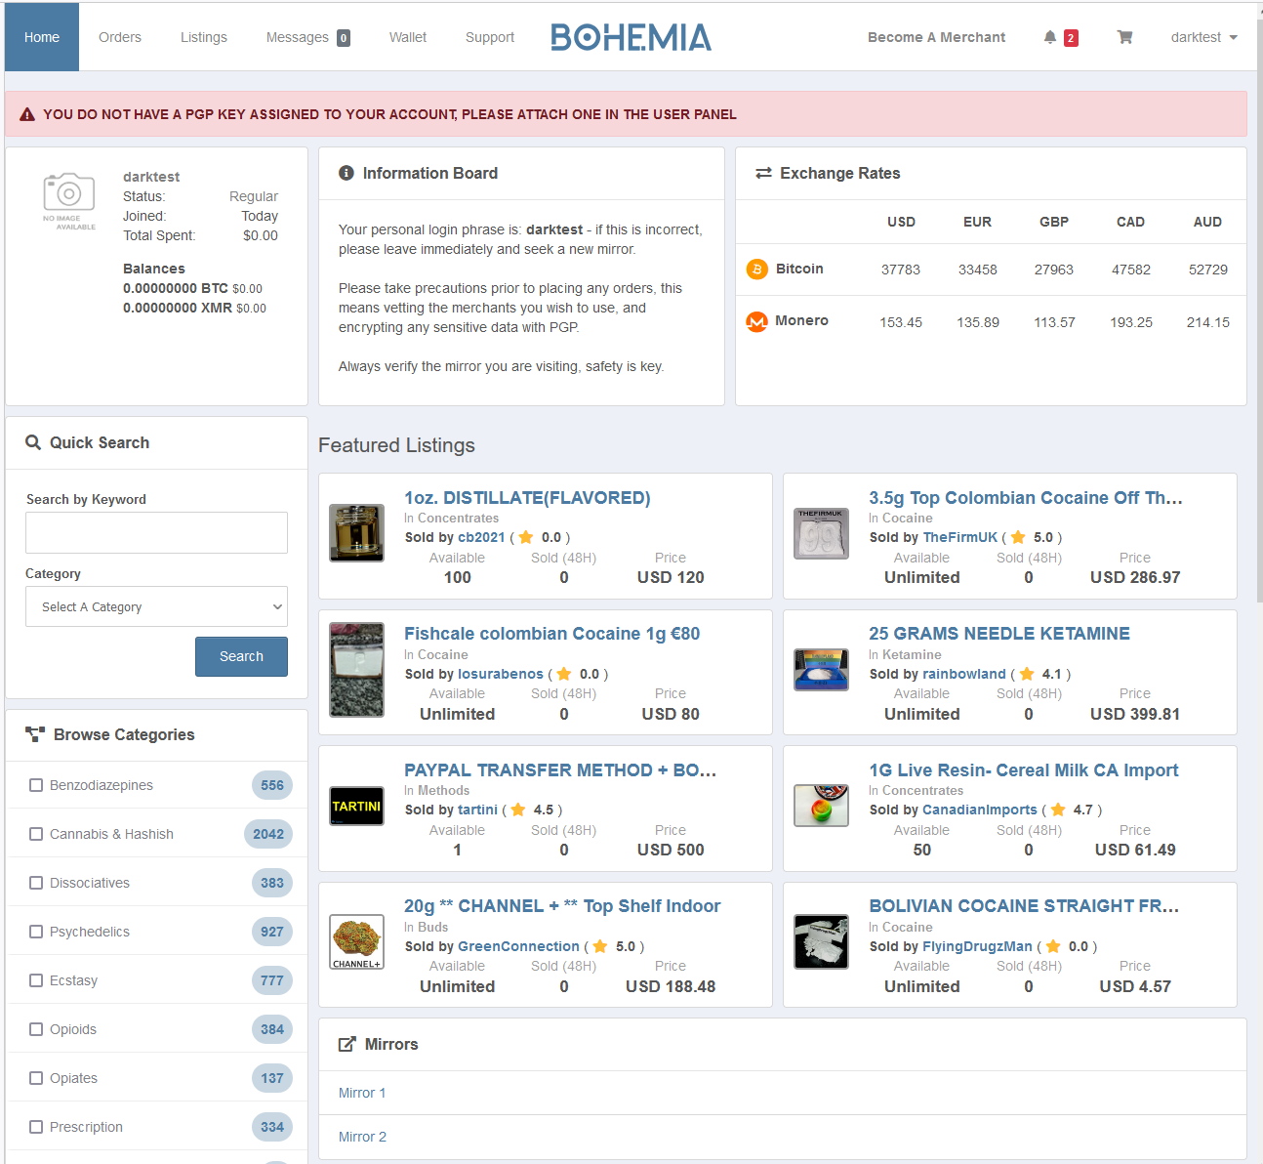
Task: Click the magnifier icon beside Quick Search
Action: (x=32, y=442)
